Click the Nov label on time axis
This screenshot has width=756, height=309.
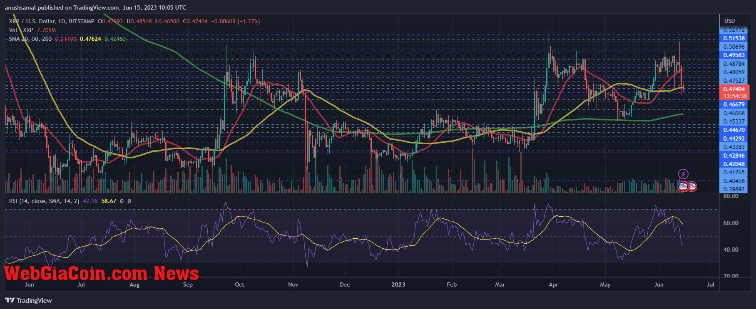pyautogui.click(x=293, y=284)
